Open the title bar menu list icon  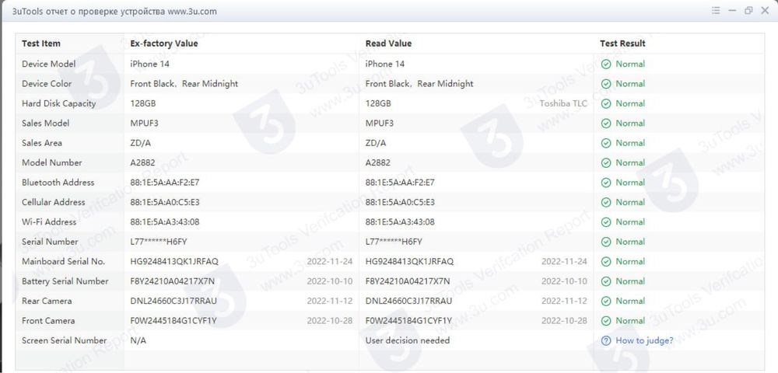click(x=716, y=10)
